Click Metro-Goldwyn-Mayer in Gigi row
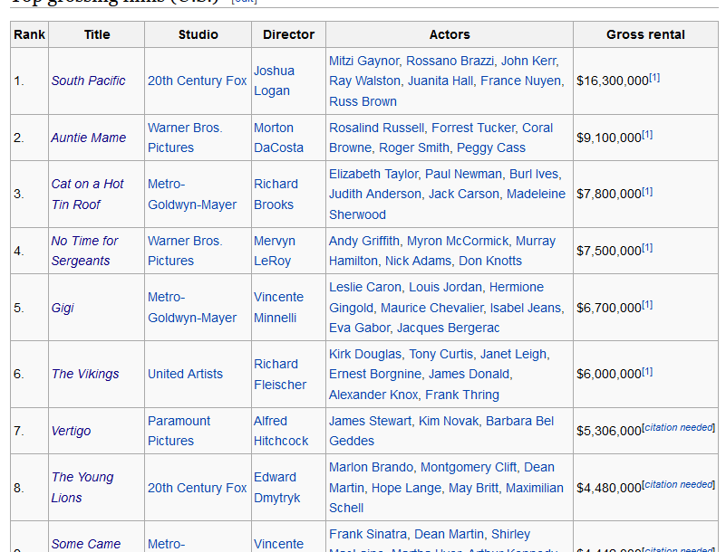The height and width of the screenshot is (552, 726). pyautogui.click(x=192, y=308)
